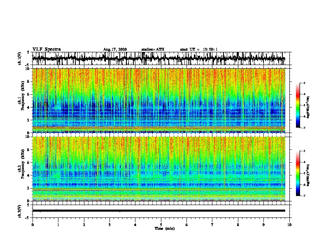Click the "-7" tick on ch.2 color bar
This screenshot has height=252, width=326.
304,196
